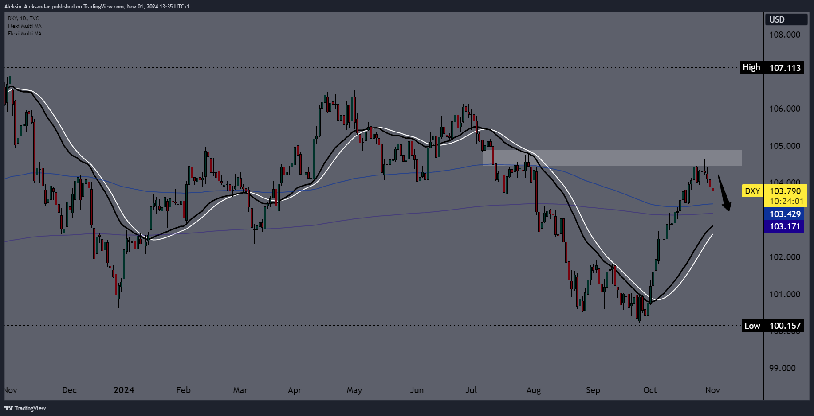This screenshot has width=814, height=416.
Task: Click the May label on the time axis
Action: (x=354, y=390)
